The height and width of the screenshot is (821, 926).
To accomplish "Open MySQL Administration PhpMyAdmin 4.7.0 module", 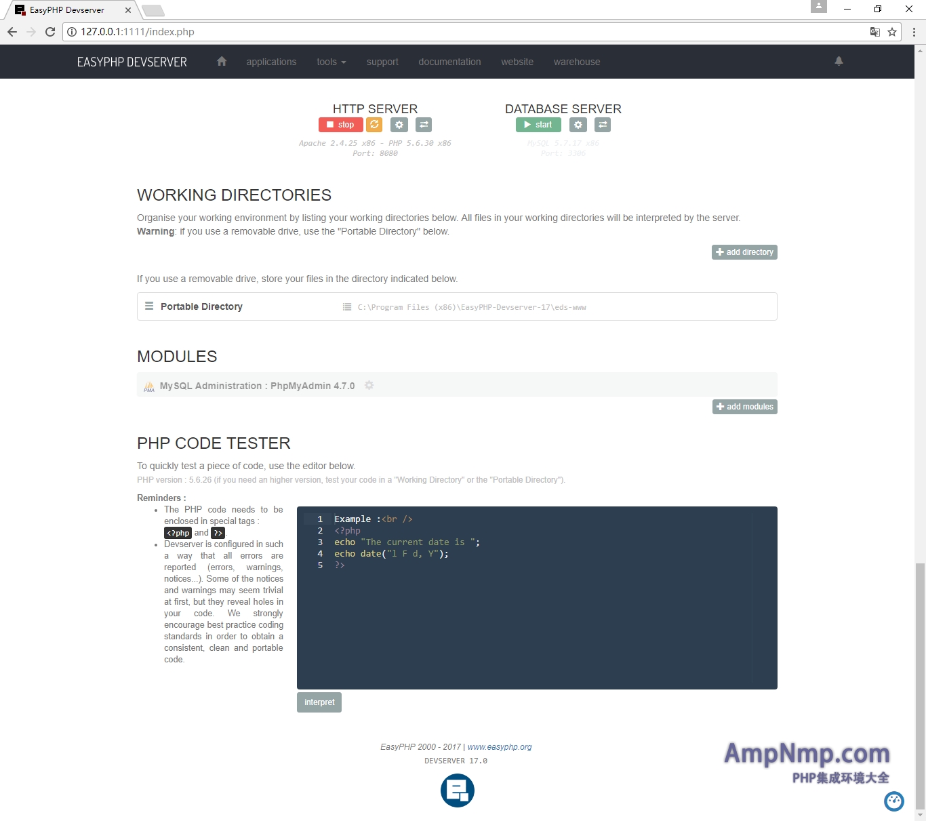I will click(257, 386).
